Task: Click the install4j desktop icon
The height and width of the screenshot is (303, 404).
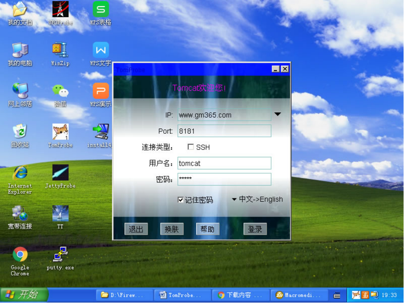Action: click(x=100, y=136)
